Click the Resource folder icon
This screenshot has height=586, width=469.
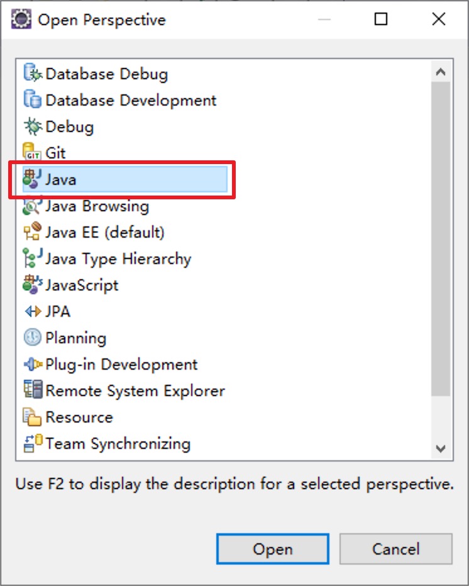coord(33,417)
